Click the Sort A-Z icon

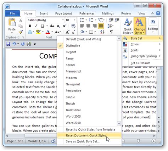pyautogui.click(x=102, y=32)
